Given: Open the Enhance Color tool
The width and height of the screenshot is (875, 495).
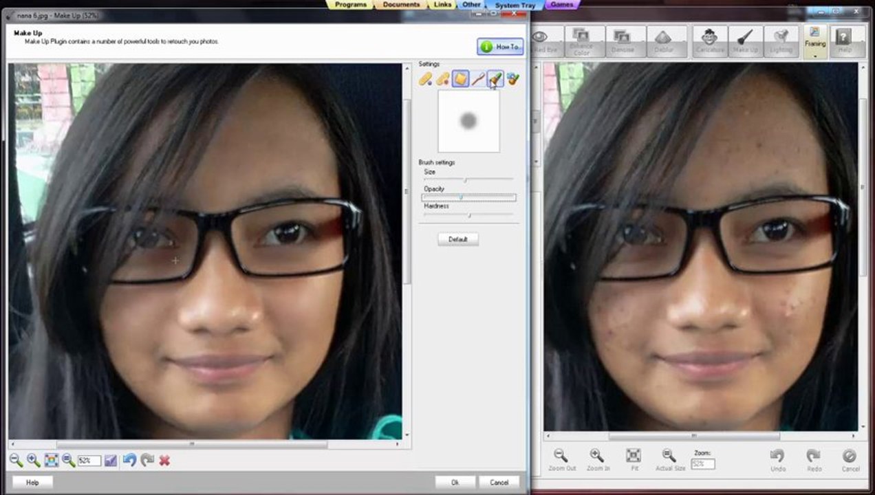Looking at the screenshot, I should (581, 41).
